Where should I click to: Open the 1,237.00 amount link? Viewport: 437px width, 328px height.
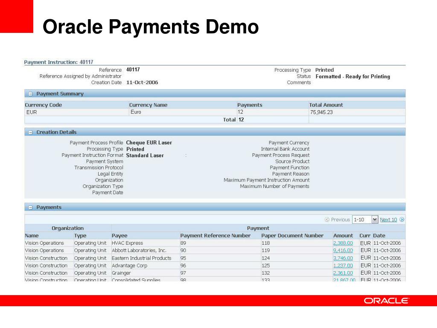[x=343, y=266]
